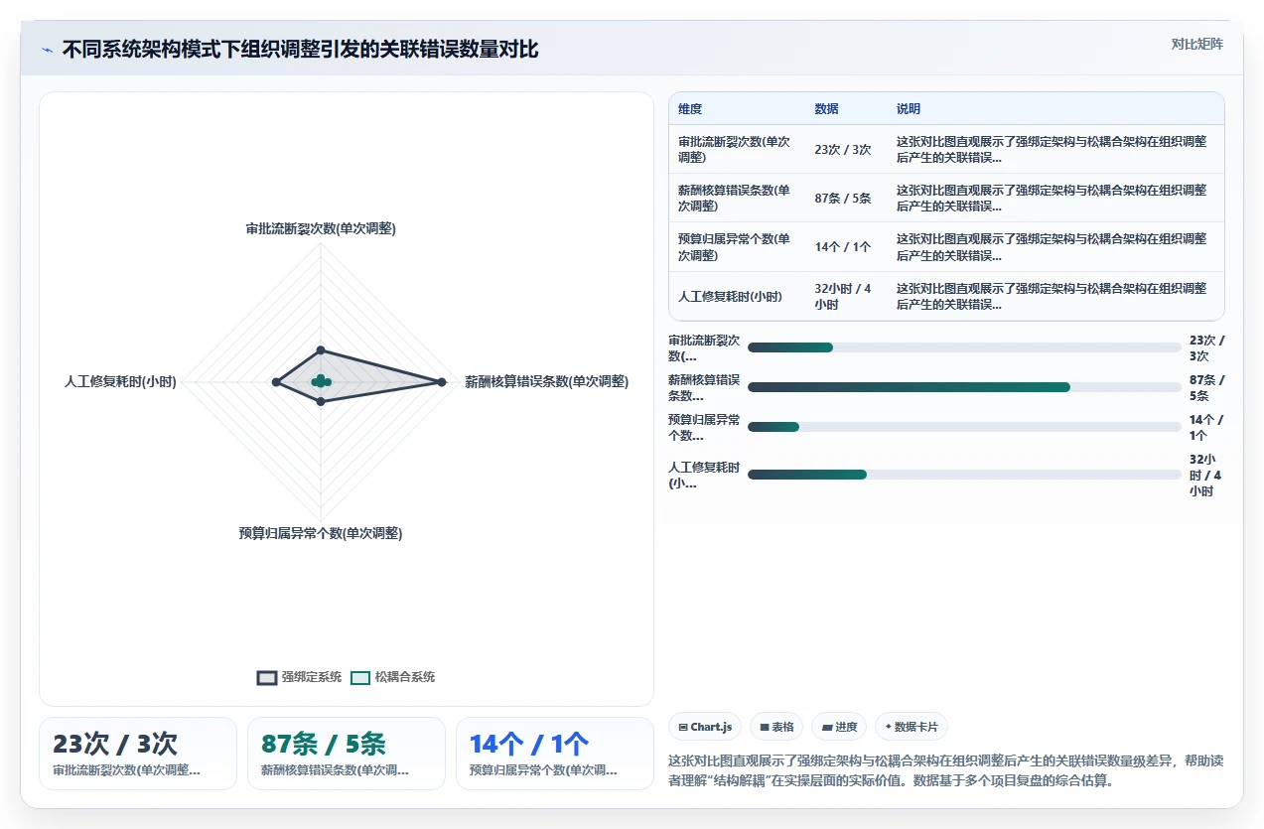Viewport: 1264px width, 829px height.
Task: Click the 说明 column header
Action: tap(909, 109)
